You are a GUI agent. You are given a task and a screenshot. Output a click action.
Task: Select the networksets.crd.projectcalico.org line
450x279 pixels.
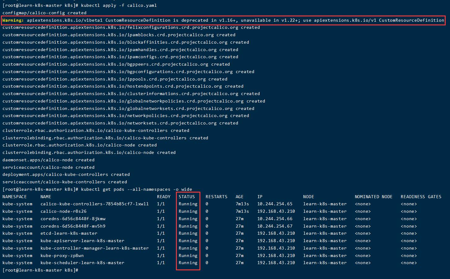tap(120, 123)
